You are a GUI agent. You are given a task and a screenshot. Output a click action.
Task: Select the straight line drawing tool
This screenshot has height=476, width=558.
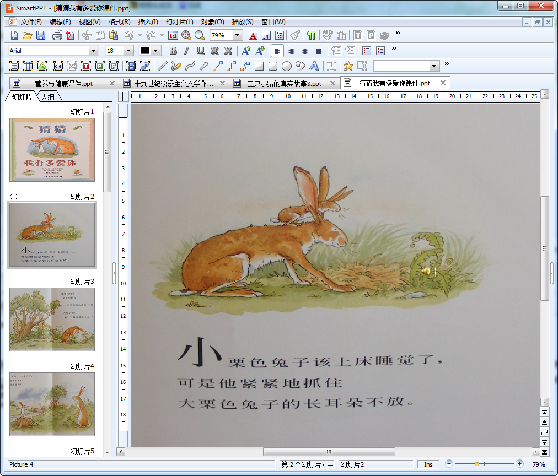click(162, 66)
